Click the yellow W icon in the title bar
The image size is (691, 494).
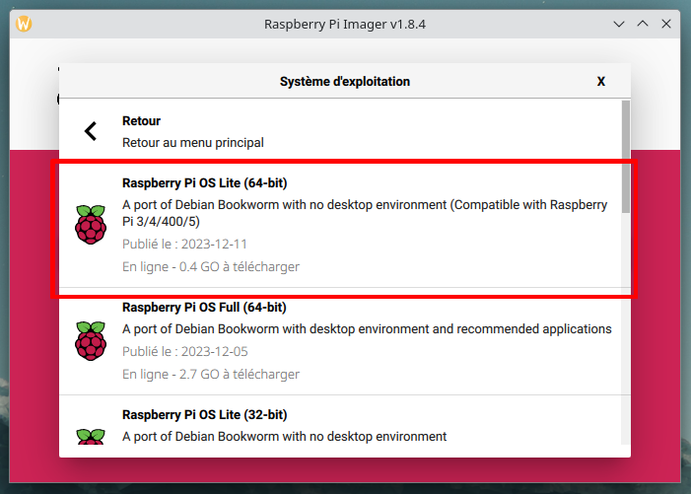tap(24, 24)
